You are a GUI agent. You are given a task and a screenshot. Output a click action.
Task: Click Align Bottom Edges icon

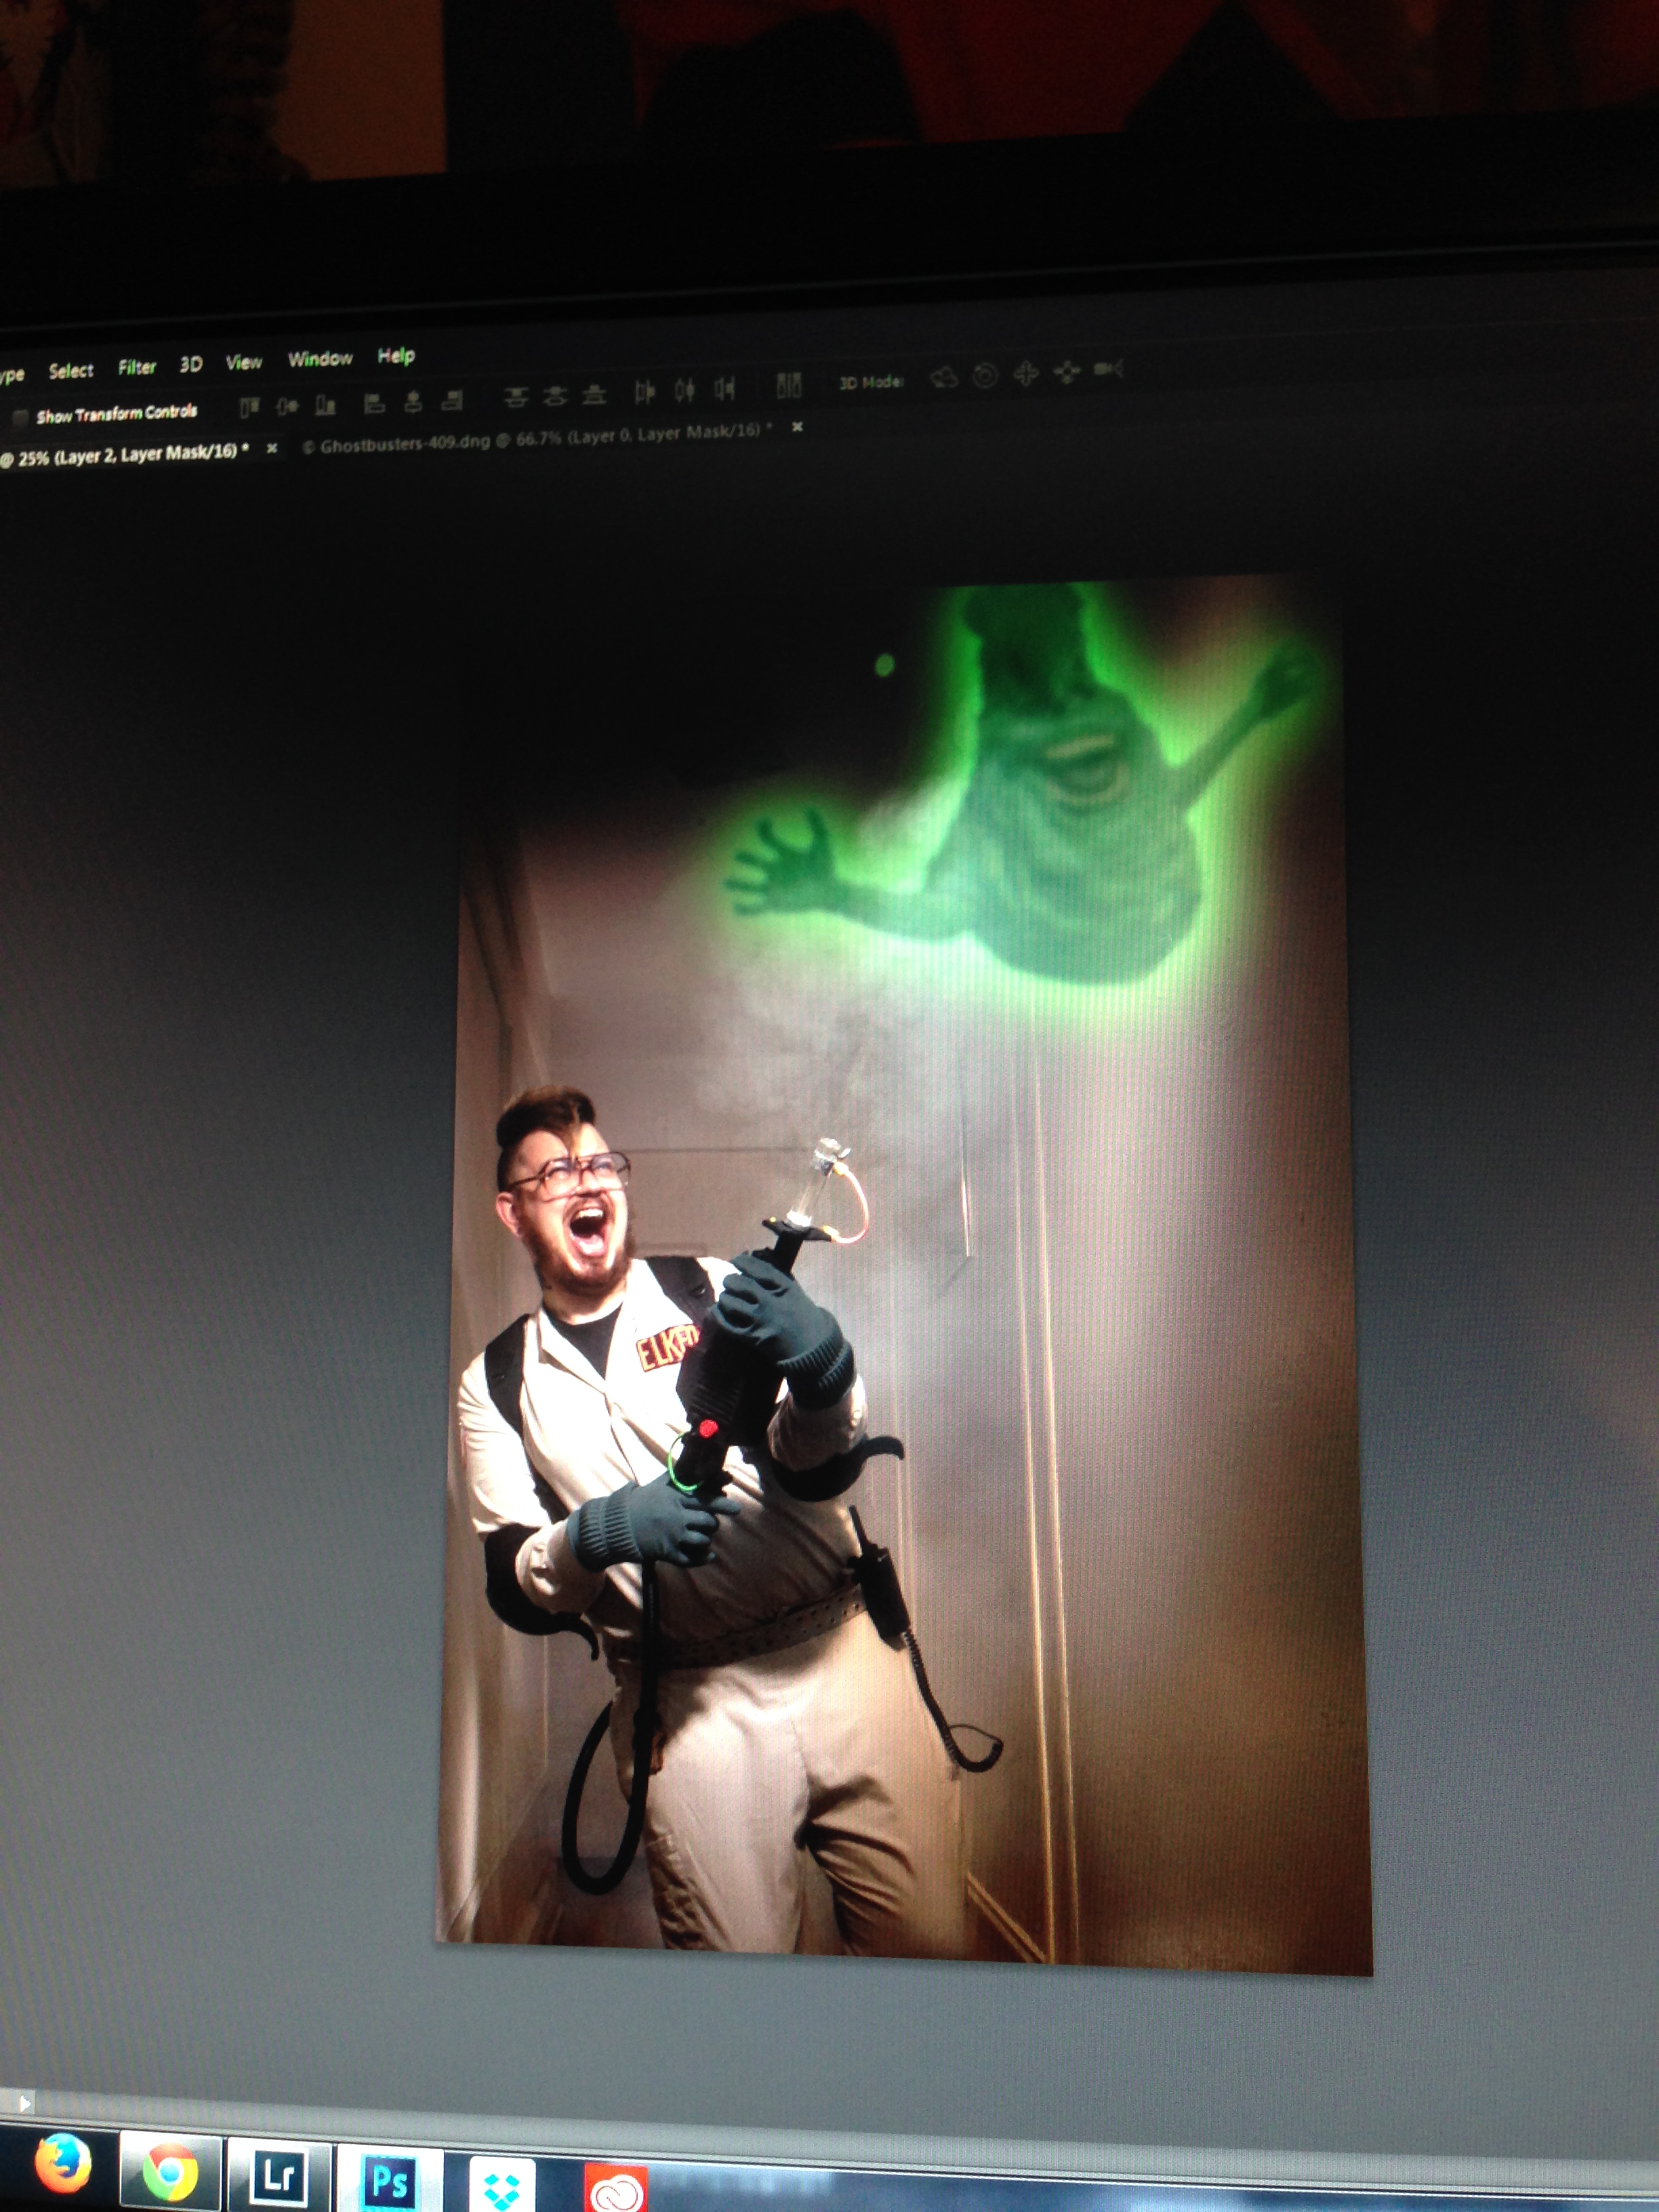pyautogui.click(x=326, y=404)
